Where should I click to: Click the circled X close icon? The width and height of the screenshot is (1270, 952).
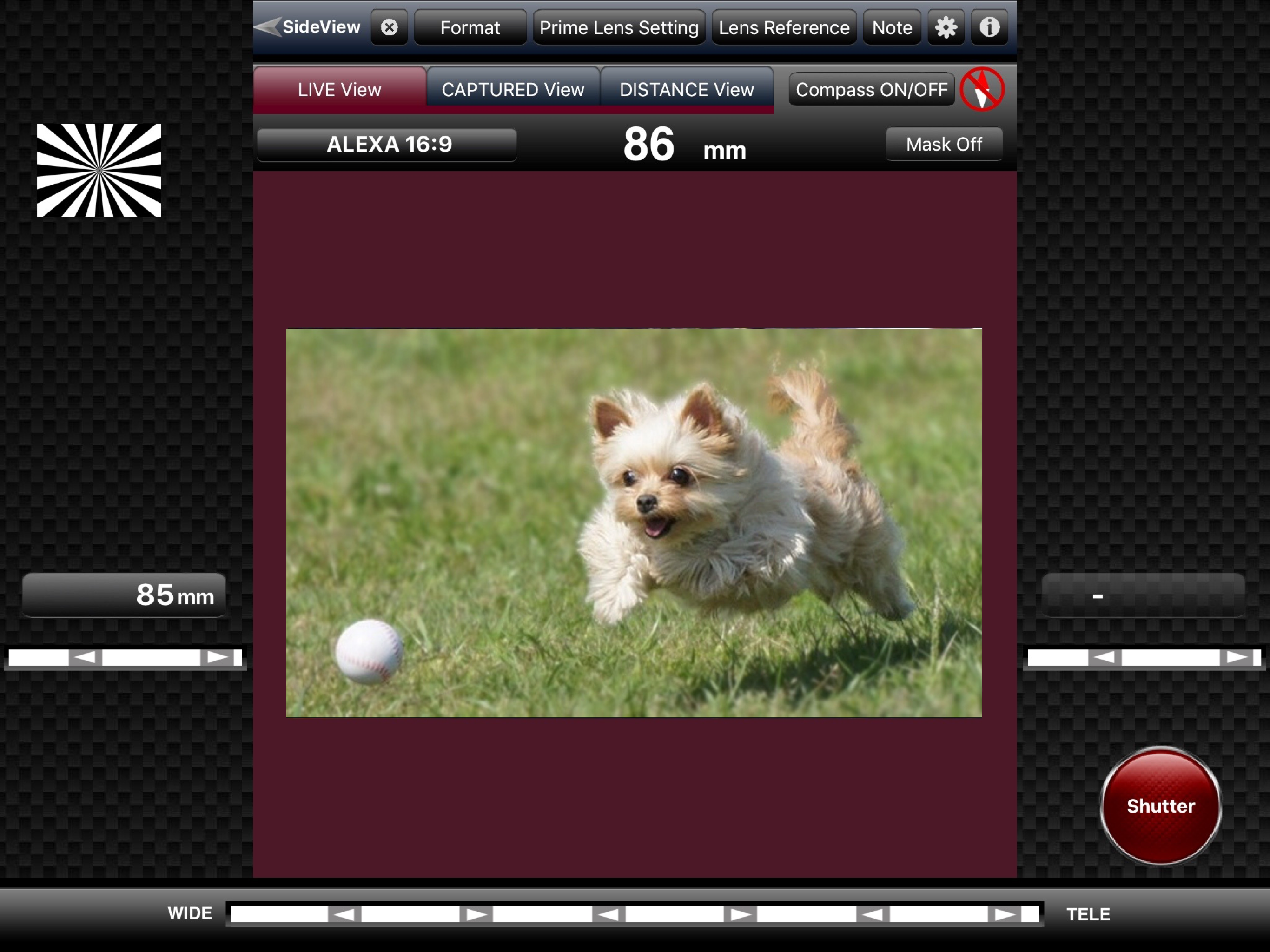click(389, 27)
